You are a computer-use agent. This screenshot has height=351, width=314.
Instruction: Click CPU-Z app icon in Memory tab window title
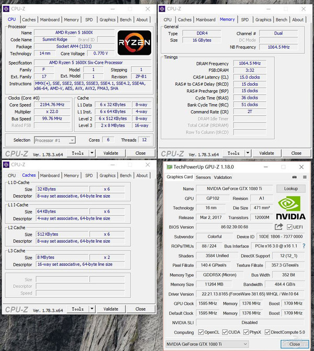(x=162, y=9)
